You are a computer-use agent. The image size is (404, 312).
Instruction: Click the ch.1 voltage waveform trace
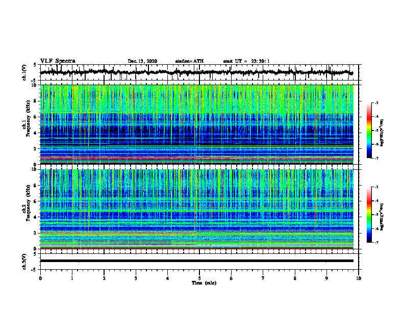point(196,72)
